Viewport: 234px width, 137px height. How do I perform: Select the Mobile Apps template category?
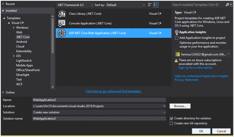pyautogui.click(x=25, y=66)
